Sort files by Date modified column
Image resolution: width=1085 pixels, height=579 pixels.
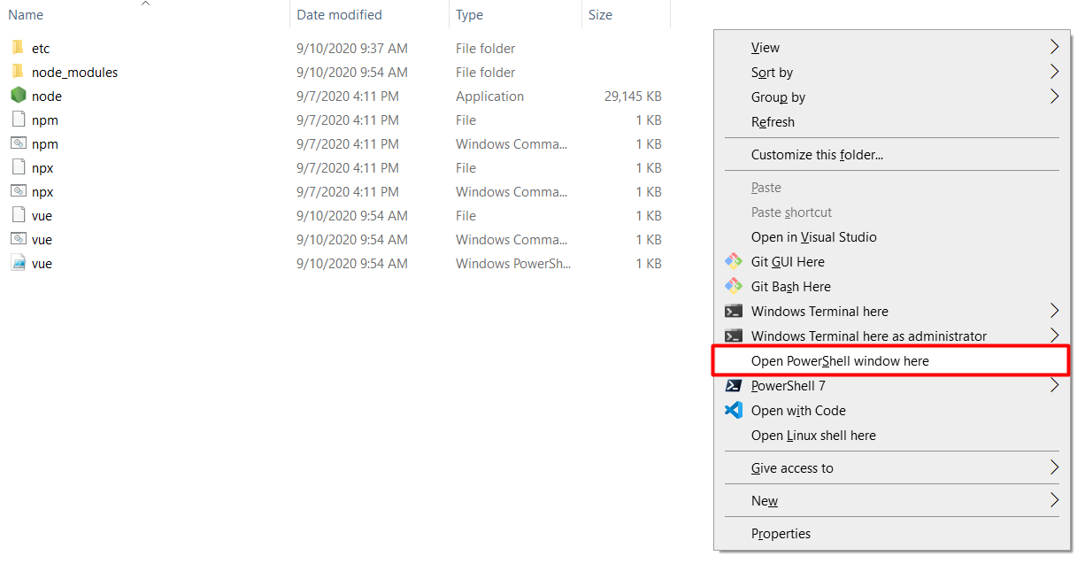coord(339,15)
